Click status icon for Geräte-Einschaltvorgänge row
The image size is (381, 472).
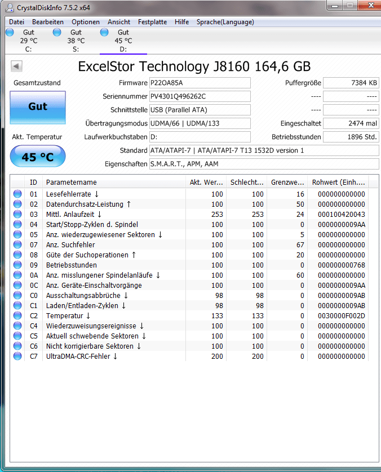(17, 285)
